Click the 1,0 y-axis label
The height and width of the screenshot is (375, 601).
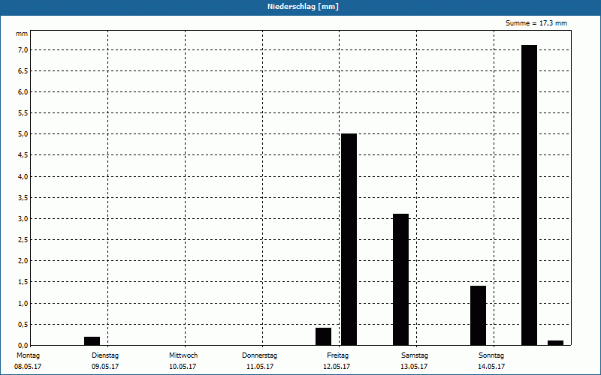[23, 303]
